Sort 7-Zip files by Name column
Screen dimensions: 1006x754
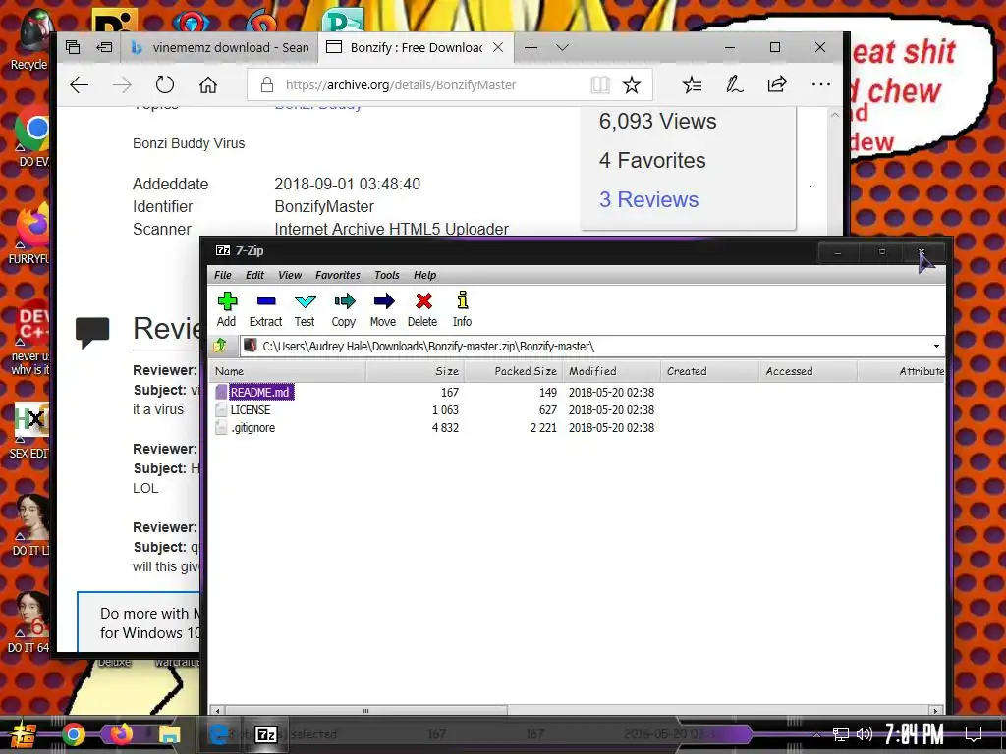click(x=288, y=371)
